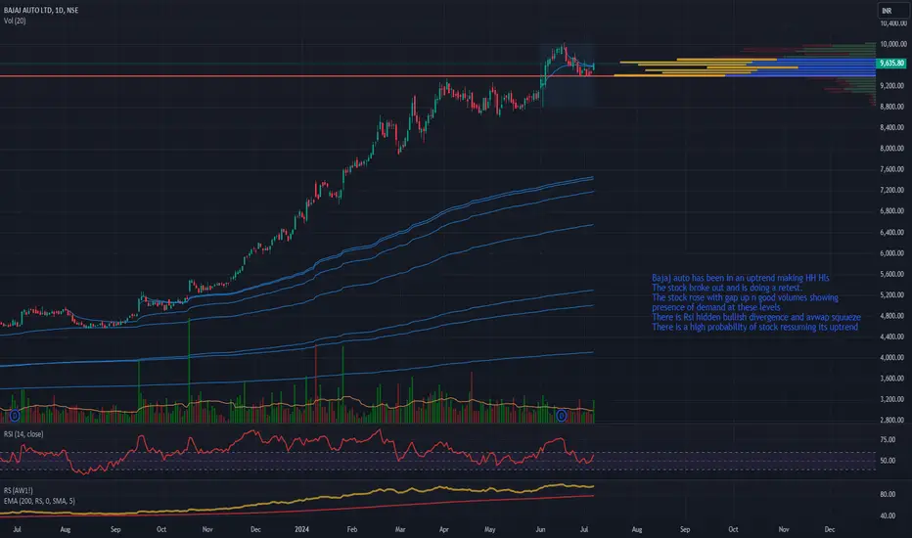
Task: Click the 2024 label on time axis
Action: pyautogui.click(x=301, y=529)
